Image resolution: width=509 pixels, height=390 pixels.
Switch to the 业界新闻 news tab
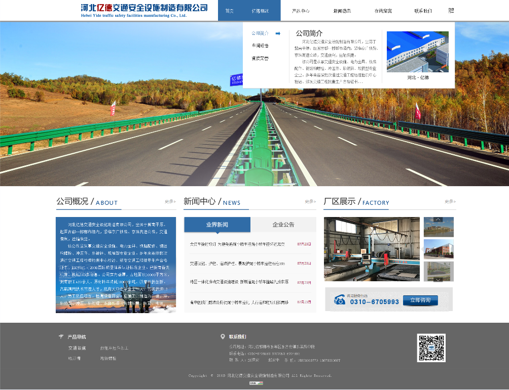point(217,225)
